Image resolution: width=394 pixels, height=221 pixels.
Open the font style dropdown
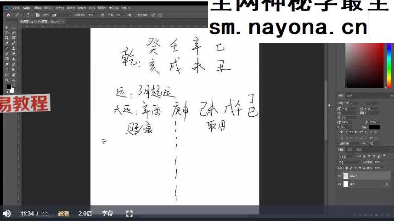tap(372, 103)
